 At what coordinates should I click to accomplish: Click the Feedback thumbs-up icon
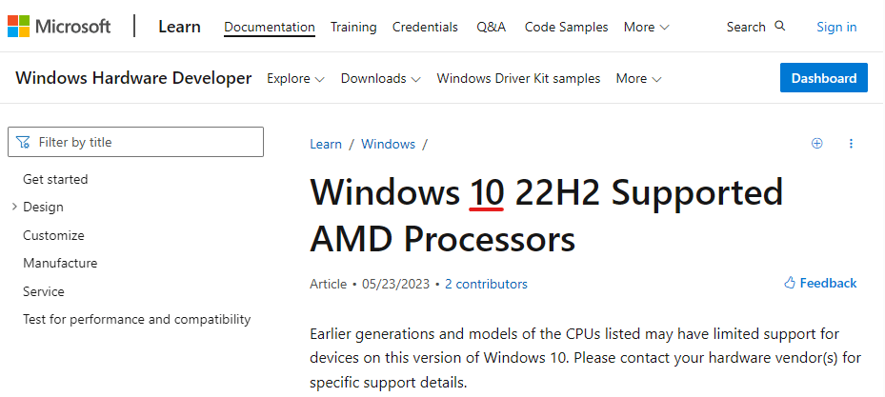[790, 283]
